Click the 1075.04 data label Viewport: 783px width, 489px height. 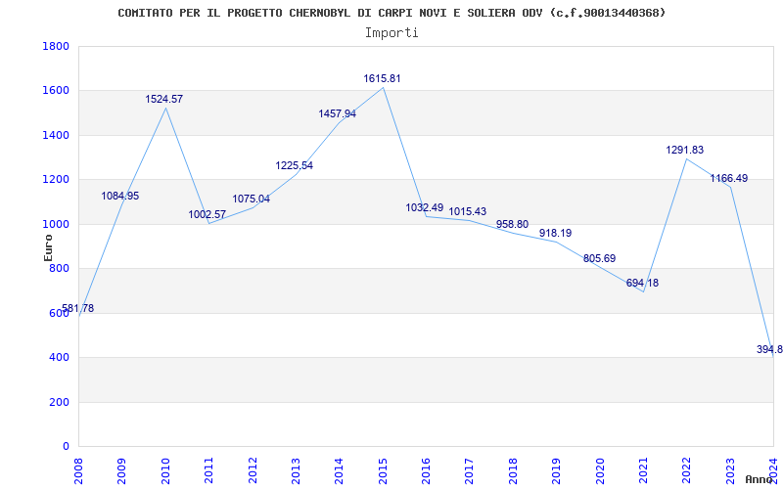pyautogui.click(x=252, y=200)
